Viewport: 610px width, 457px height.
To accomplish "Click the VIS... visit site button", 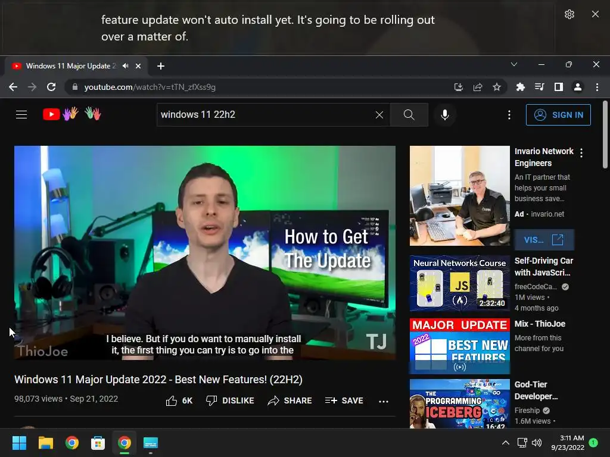I will pos(544,240).
